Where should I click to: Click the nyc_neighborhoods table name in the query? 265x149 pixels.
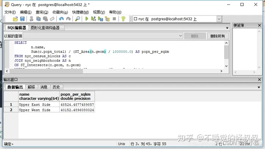(42, 60)
